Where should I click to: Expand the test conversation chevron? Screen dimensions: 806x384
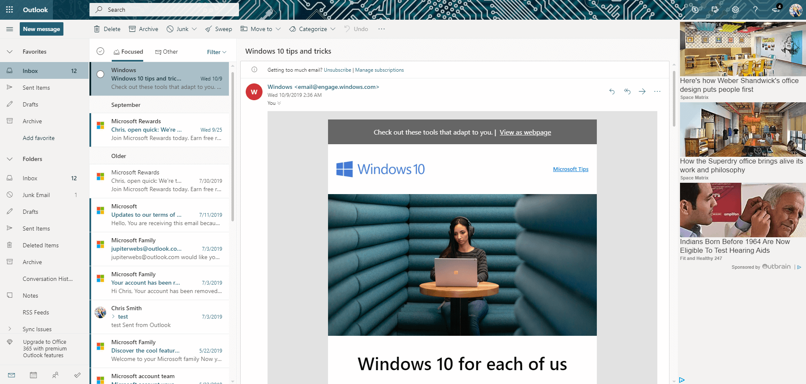(113, 317)
